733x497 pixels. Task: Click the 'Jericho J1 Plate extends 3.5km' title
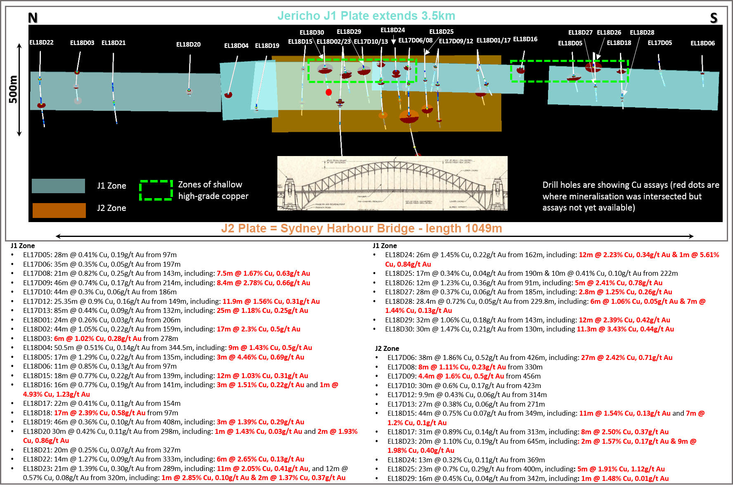click(x=366, y=16)
